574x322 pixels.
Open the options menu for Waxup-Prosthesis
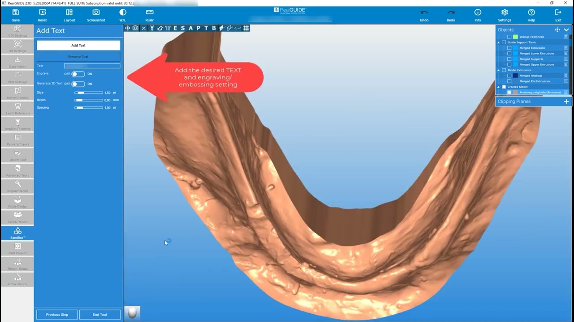pos(566,37)
